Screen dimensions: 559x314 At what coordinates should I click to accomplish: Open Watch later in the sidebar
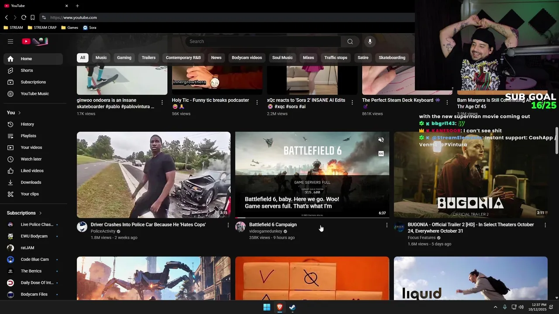[x=33, y=159]
